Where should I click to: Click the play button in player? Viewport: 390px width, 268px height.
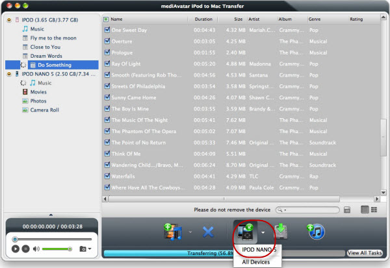(16, 249)
